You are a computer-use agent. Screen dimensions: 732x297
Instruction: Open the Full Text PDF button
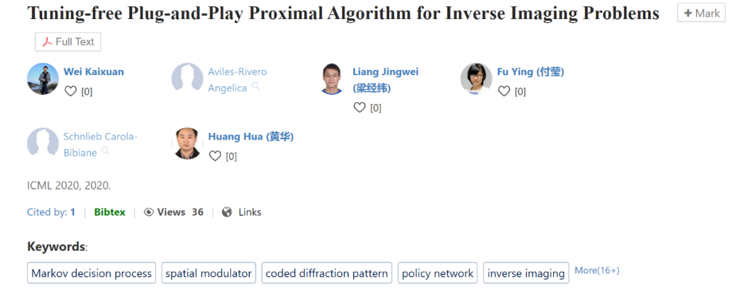pos(68,42)
